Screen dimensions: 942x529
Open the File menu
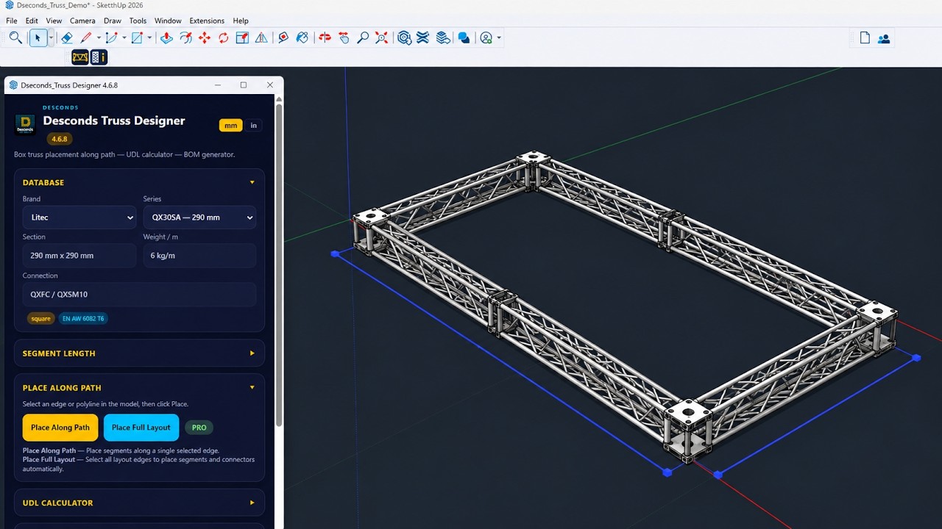click(x=12, y=21)
